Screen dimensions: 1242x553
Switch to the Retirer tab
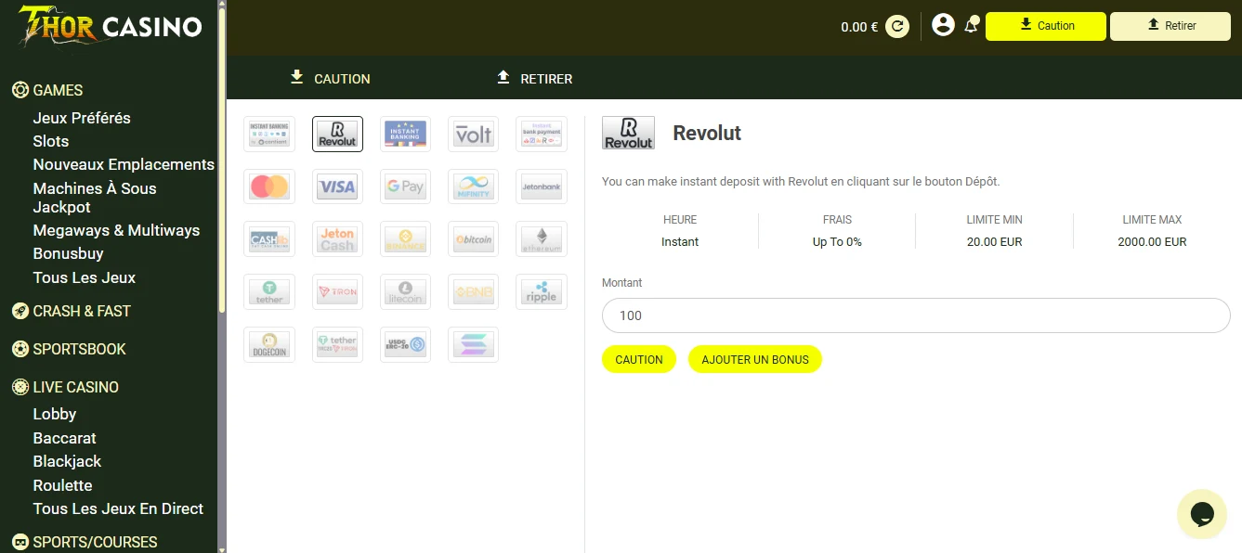(535, 79)
